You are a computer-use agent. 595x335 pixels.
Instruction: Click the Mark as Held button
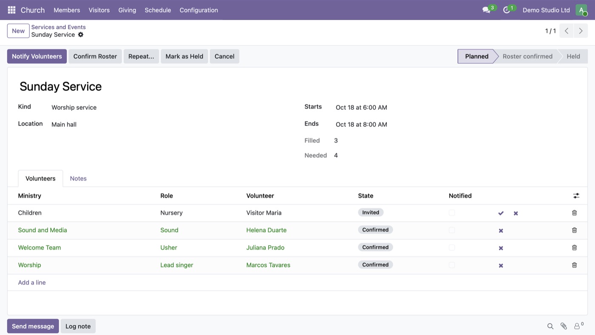coord(184,56)
